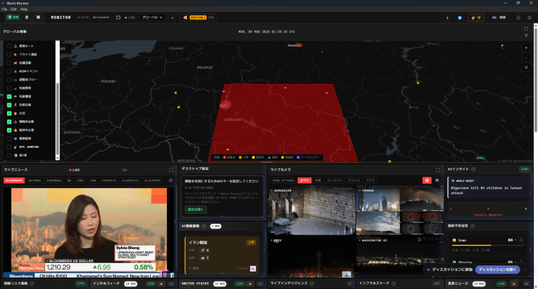This screenshot has height=289, width=538.
Task: Filter live cameras by ヨーロッパ Europe
Action: click(334, 180)
